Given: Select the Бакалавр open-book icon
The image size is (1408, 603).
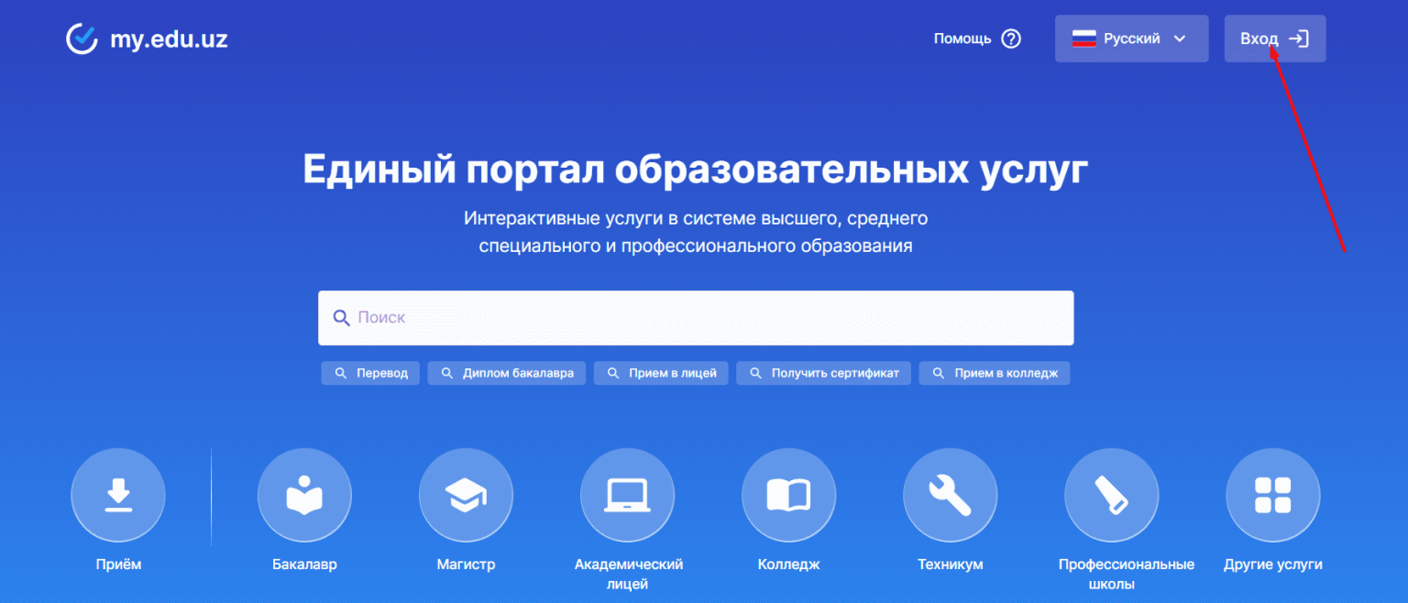Looking at the screenshot, I should tap(304, 495).
